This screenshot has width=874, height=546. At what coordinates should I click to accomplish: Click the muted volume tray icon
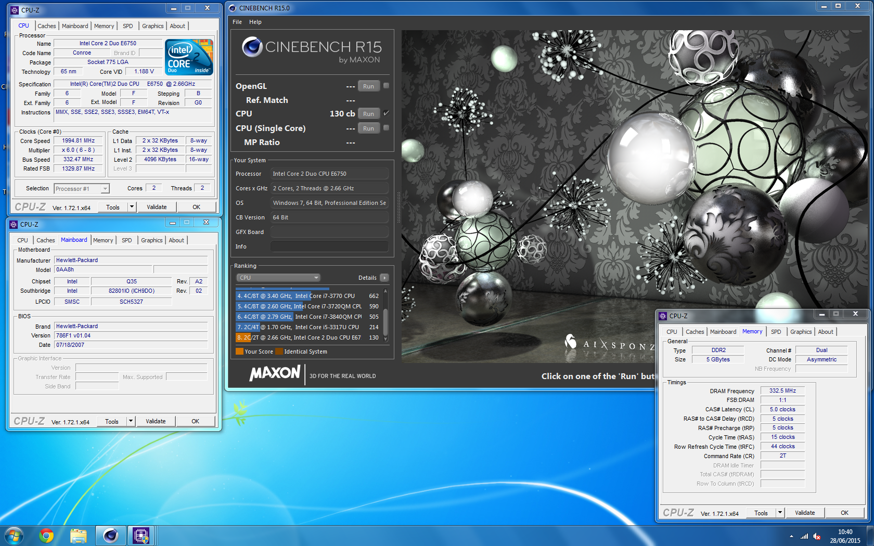coord(817,536)
